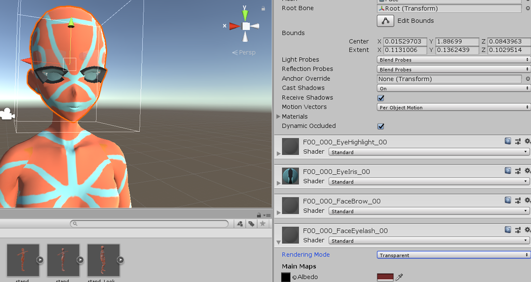Viewport: 531px width, 282px height.
Task: Open Cast Shadows dropdown
Action: 453,88
